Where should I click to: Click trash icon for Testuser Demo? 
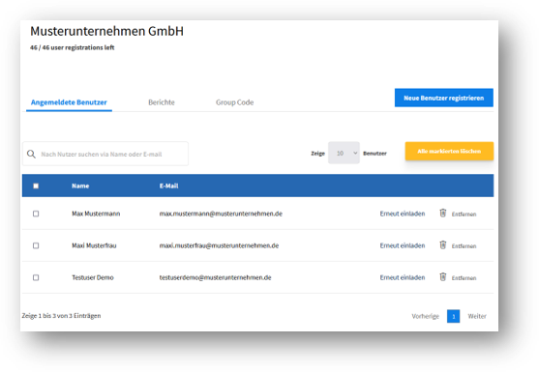[443, 277]
